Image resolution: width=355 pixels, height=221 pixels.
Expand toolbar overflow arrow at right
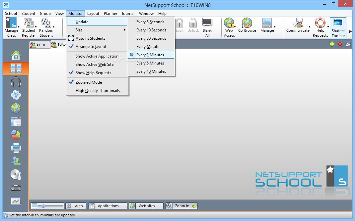coord(350,31)
